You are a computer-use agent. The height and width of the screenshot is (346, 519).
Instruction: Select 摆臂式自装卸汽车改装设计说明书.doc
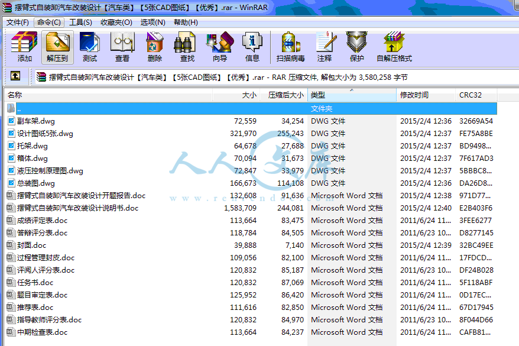(x=77, y=208)
